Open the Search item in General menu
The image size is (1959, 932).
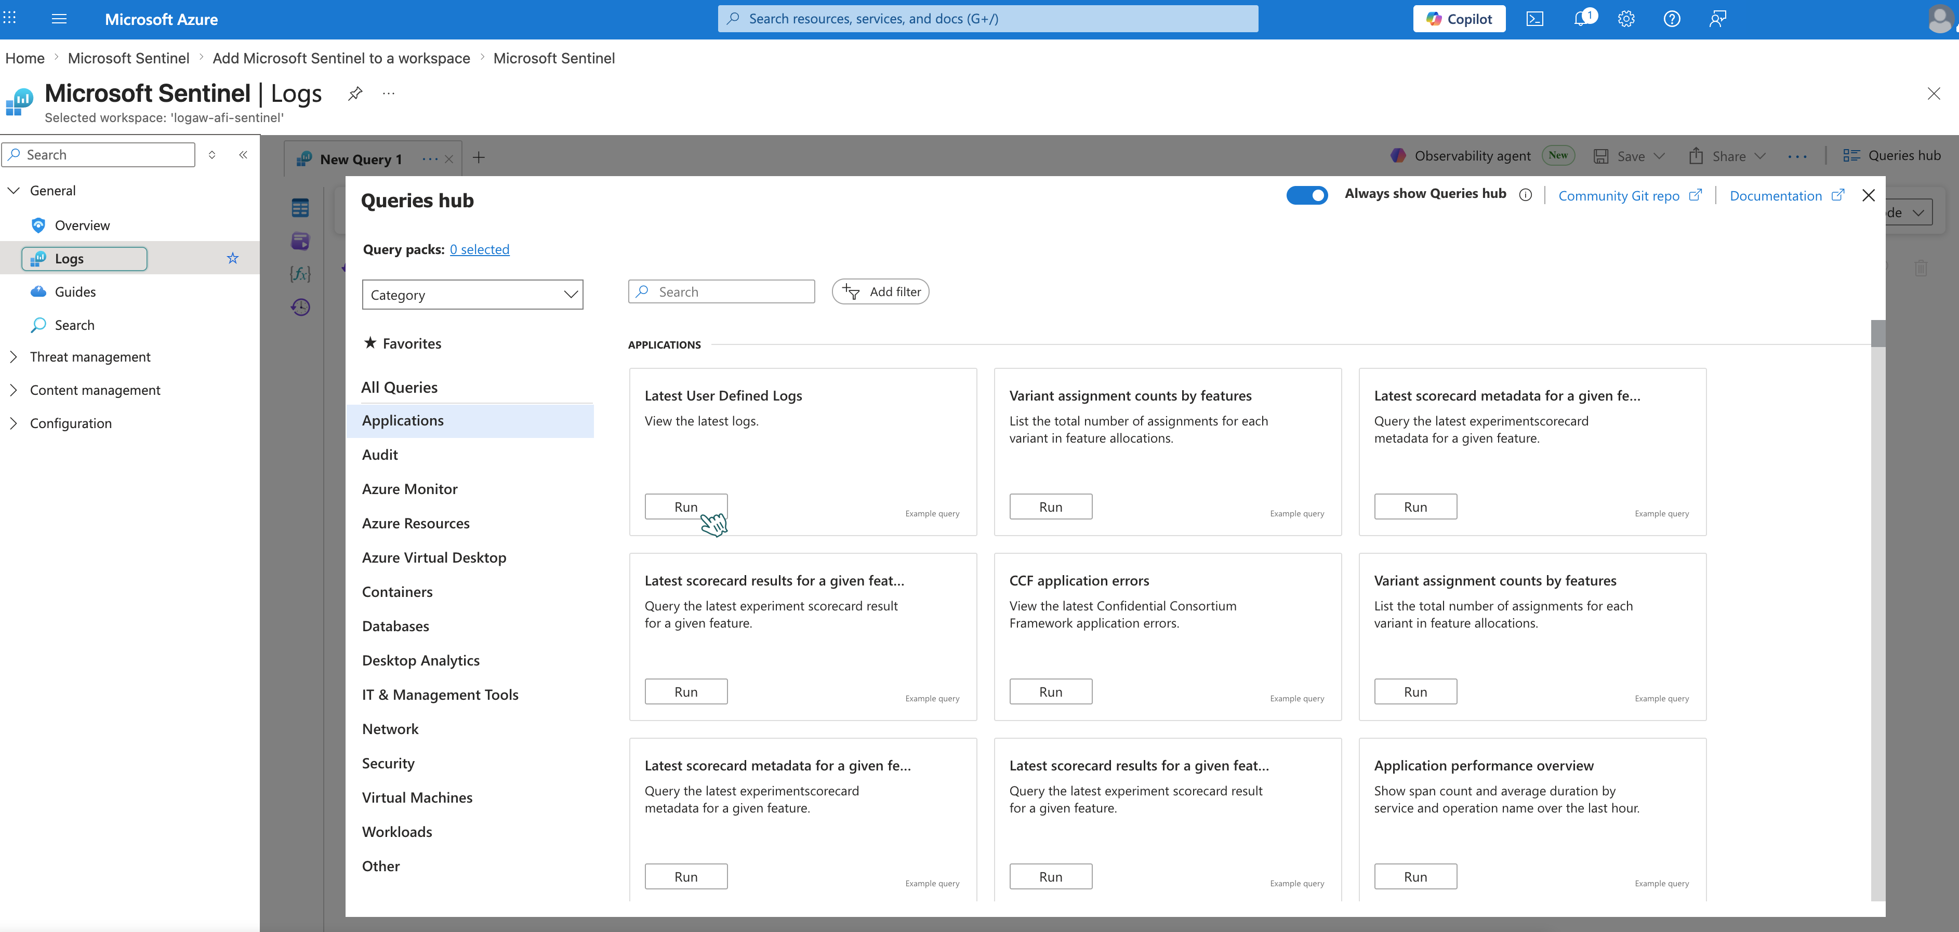click(x=74, y=325)
